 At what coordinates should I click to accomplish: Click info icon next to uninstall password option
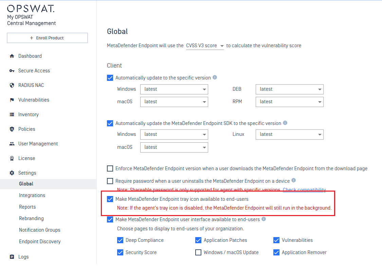click(x=294, y=180)
